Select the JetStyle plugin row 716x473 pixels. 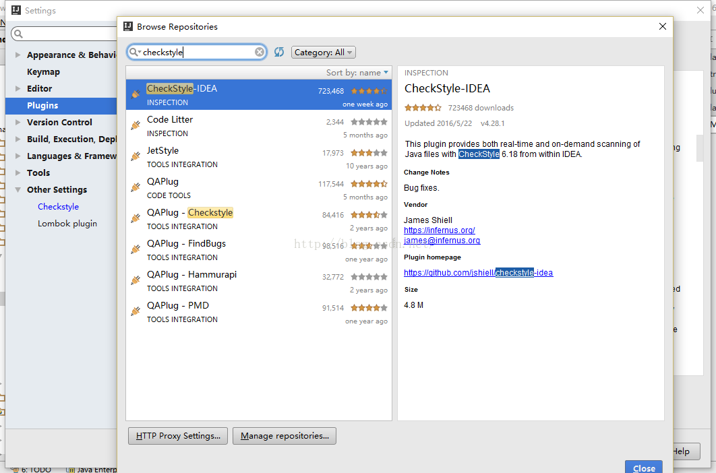tap(259, 156)
